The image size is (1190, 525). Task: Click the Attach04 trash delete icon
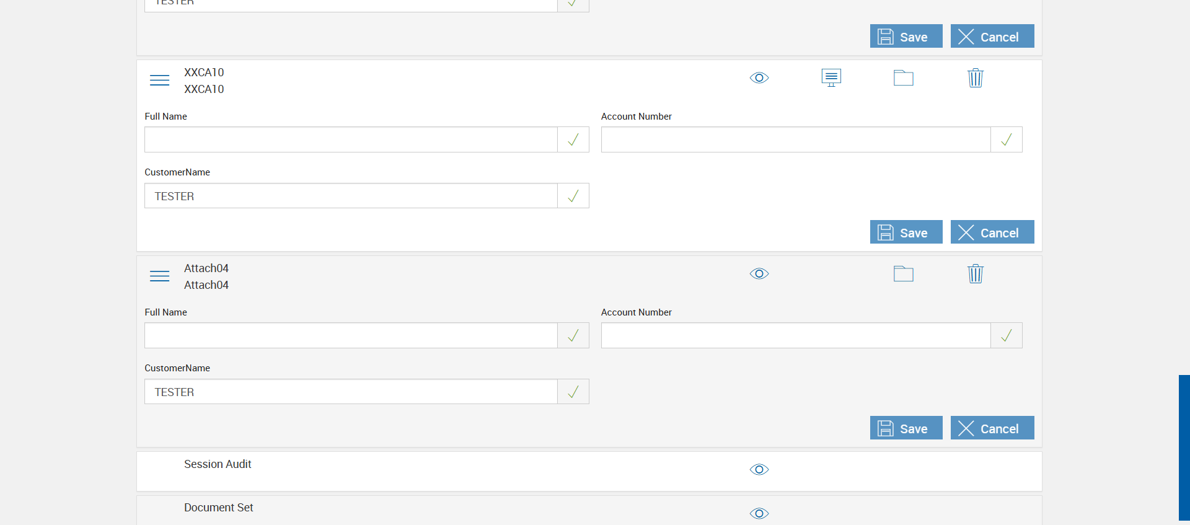click(x=975, y=274)
